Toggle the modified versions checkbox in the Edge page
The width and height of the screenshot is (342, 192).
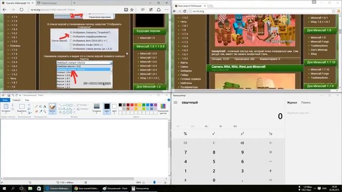coord(71,36)
